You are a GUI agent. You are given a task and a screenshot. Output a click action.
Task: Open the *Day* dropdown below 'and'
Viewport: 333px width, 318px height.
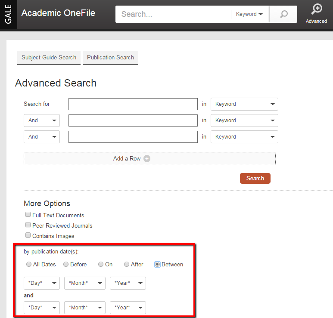point(42,308)
